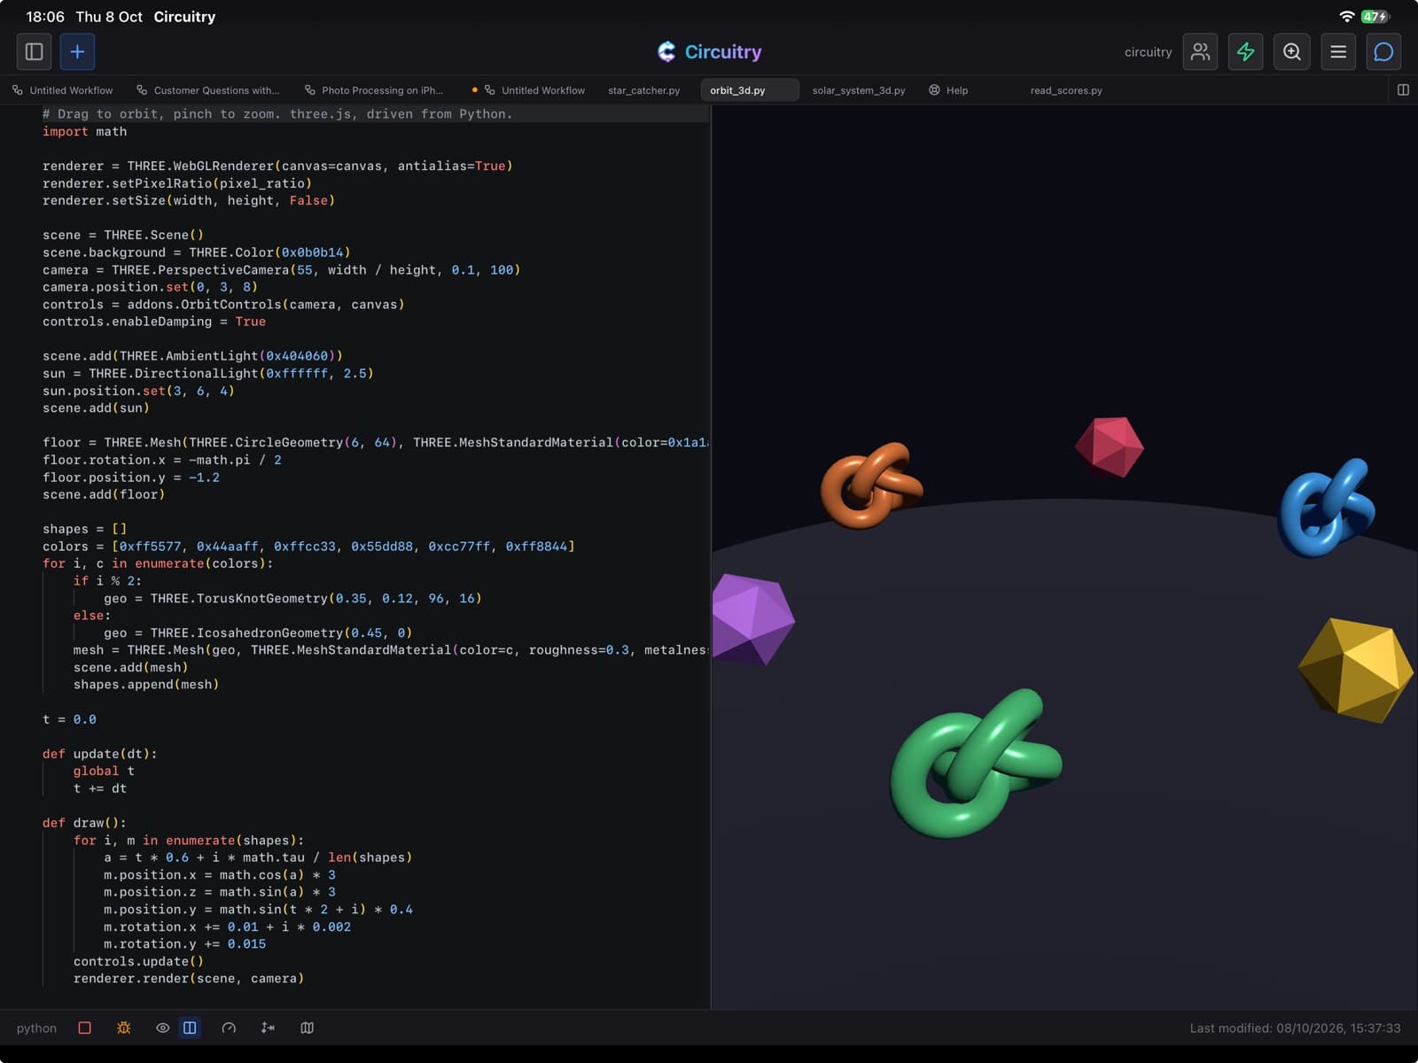The height and width of the screenshot is (1063, 1418).
Task: Click the 'controls.enableDamping = True' line
Action: point(154,322)
